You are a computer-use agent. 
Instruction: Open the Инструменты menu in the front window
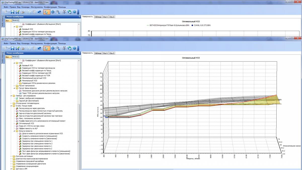point(37,43)
